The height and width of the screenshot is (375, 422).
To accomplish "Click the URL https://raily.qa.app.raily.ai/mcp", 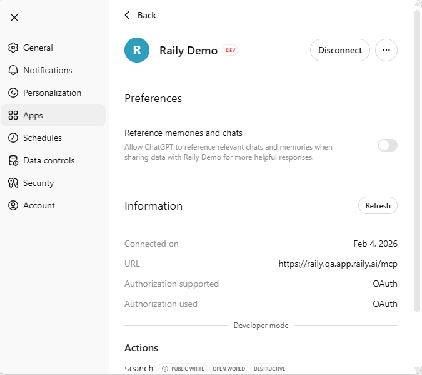I will 338,264.
